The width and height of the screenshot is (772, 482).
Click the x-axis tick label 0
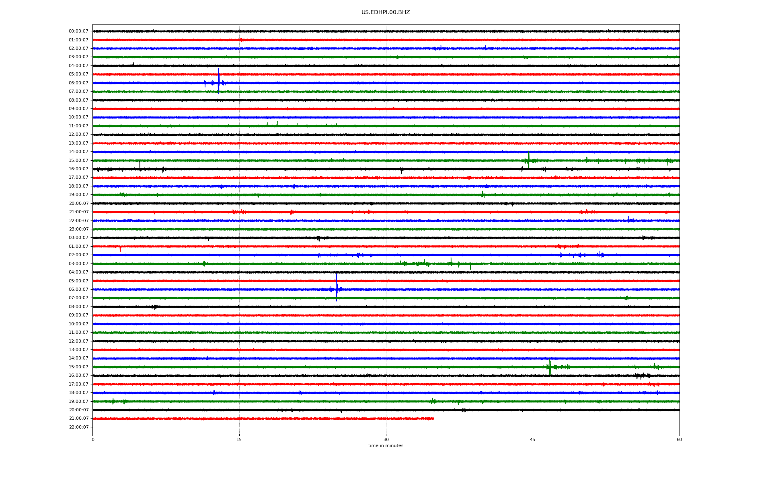pos(93,439)
